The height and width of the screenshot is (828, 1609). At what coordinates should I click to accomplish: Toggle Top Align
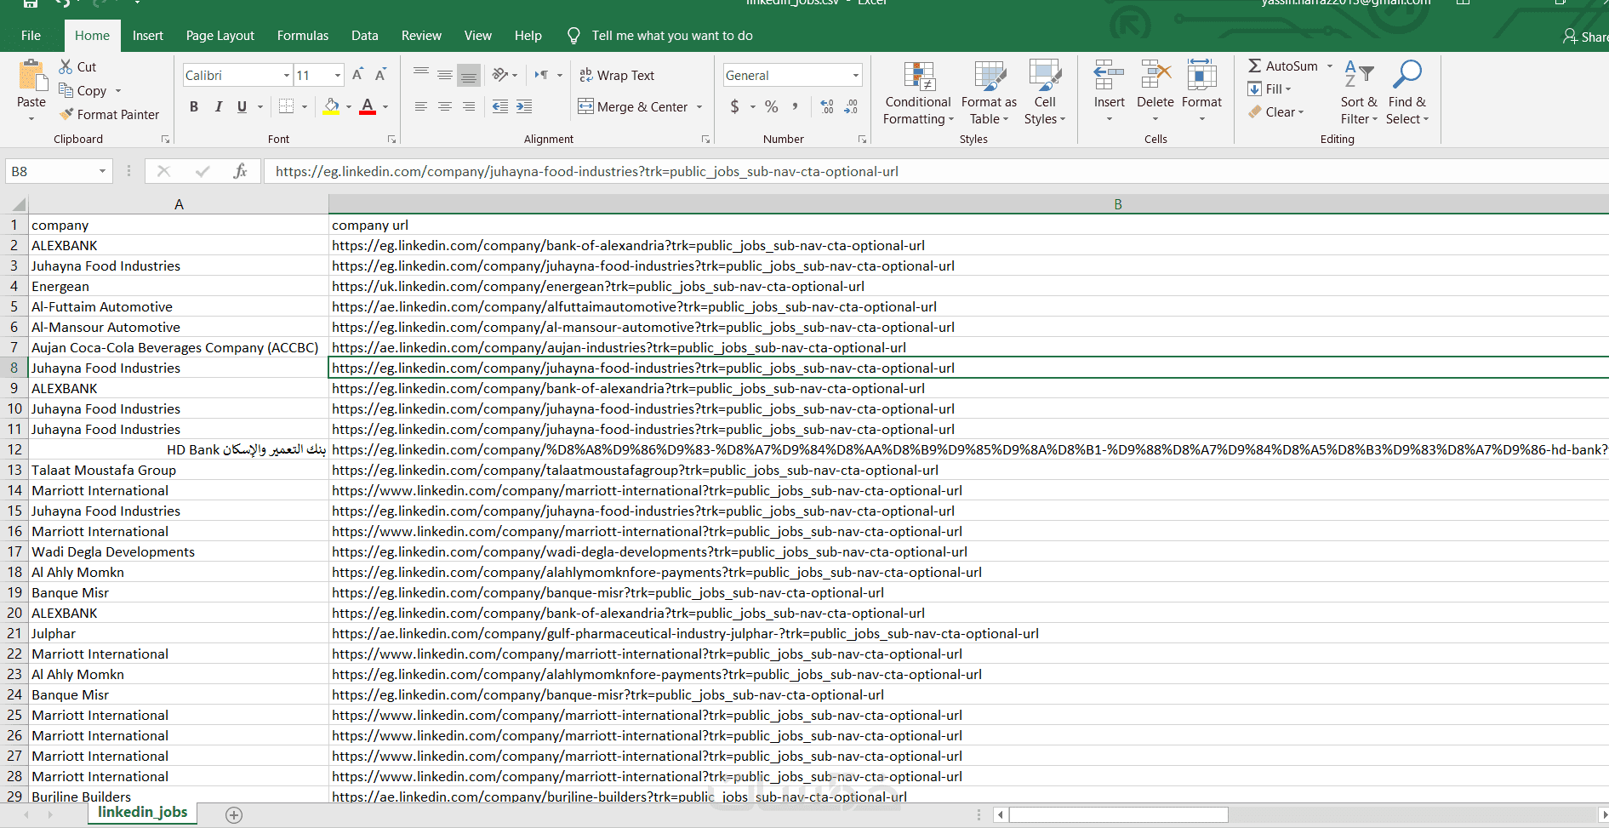[420, 75]
